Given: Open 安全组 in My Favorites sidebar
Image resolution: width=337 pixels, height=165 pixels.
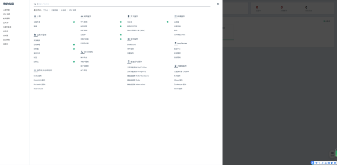Looking at the screenshot, I should (6, 31).
